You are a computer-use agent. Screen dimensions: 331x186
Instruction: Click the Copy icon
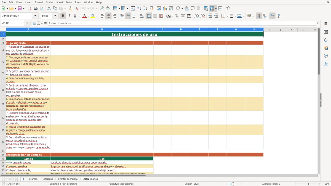click(55, 9)
